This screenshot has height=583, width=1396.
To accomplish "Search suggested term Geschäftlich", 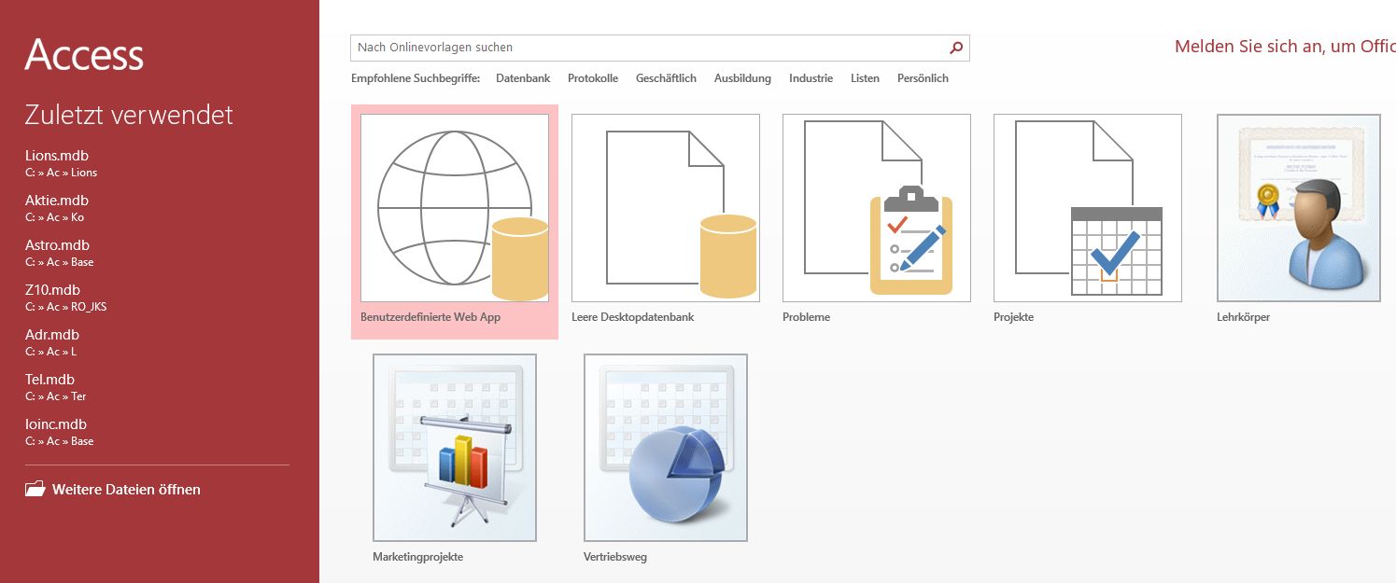I will (666, 78).
